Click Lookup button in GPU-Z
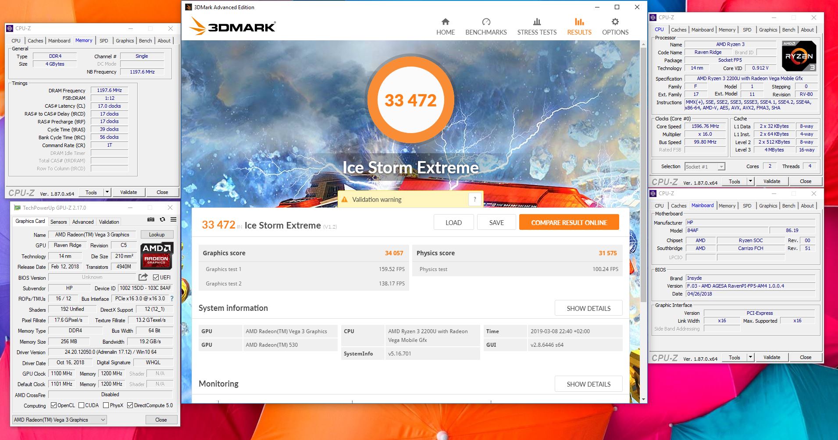The width and height of the screenshot is (838, 440). click(x=157, y=235)
